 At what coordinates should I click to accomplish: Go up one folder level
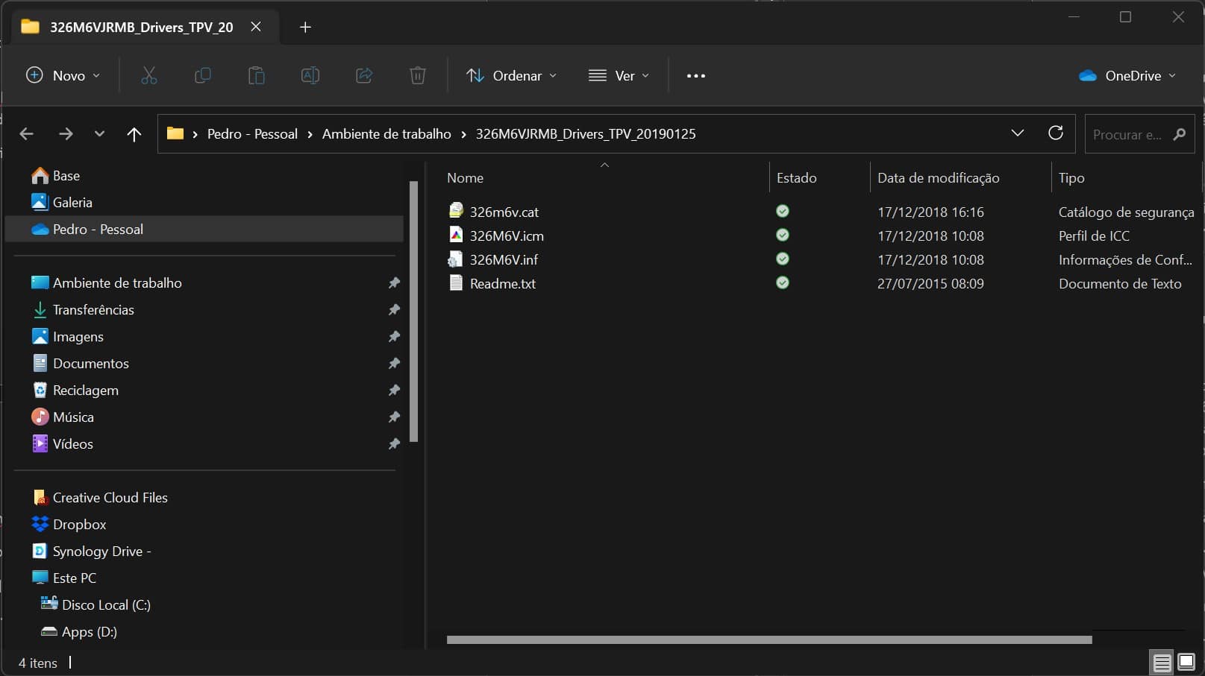(134, 134)
